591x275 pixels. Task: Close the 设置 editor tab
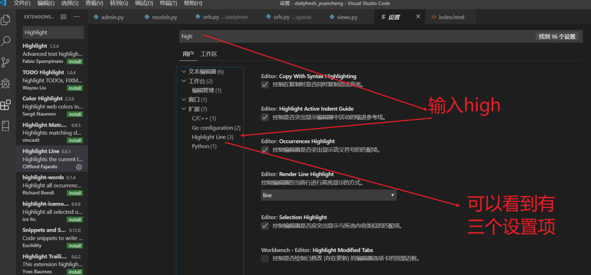[x=418, y=17]
